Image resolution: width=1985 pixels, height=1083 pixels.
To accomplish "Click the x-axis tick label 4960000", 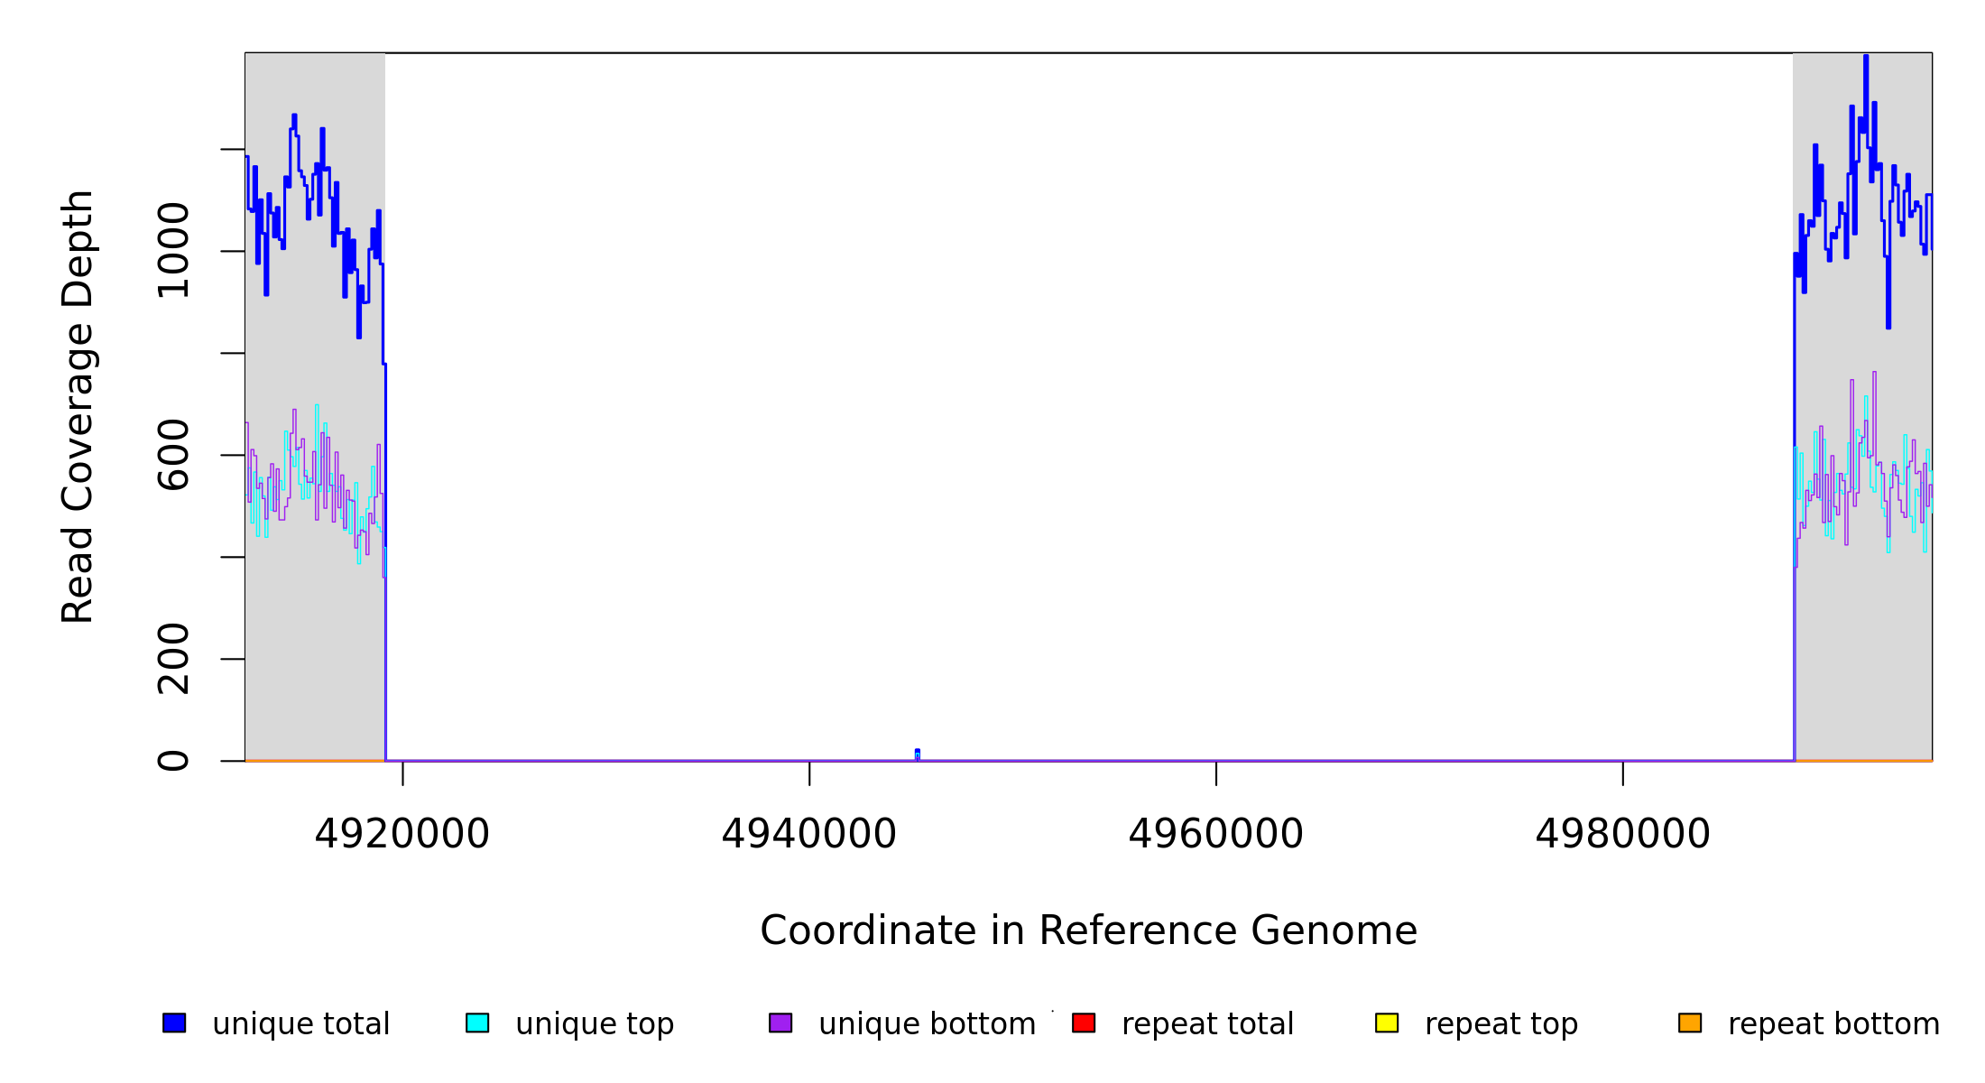I will 1216,834.
